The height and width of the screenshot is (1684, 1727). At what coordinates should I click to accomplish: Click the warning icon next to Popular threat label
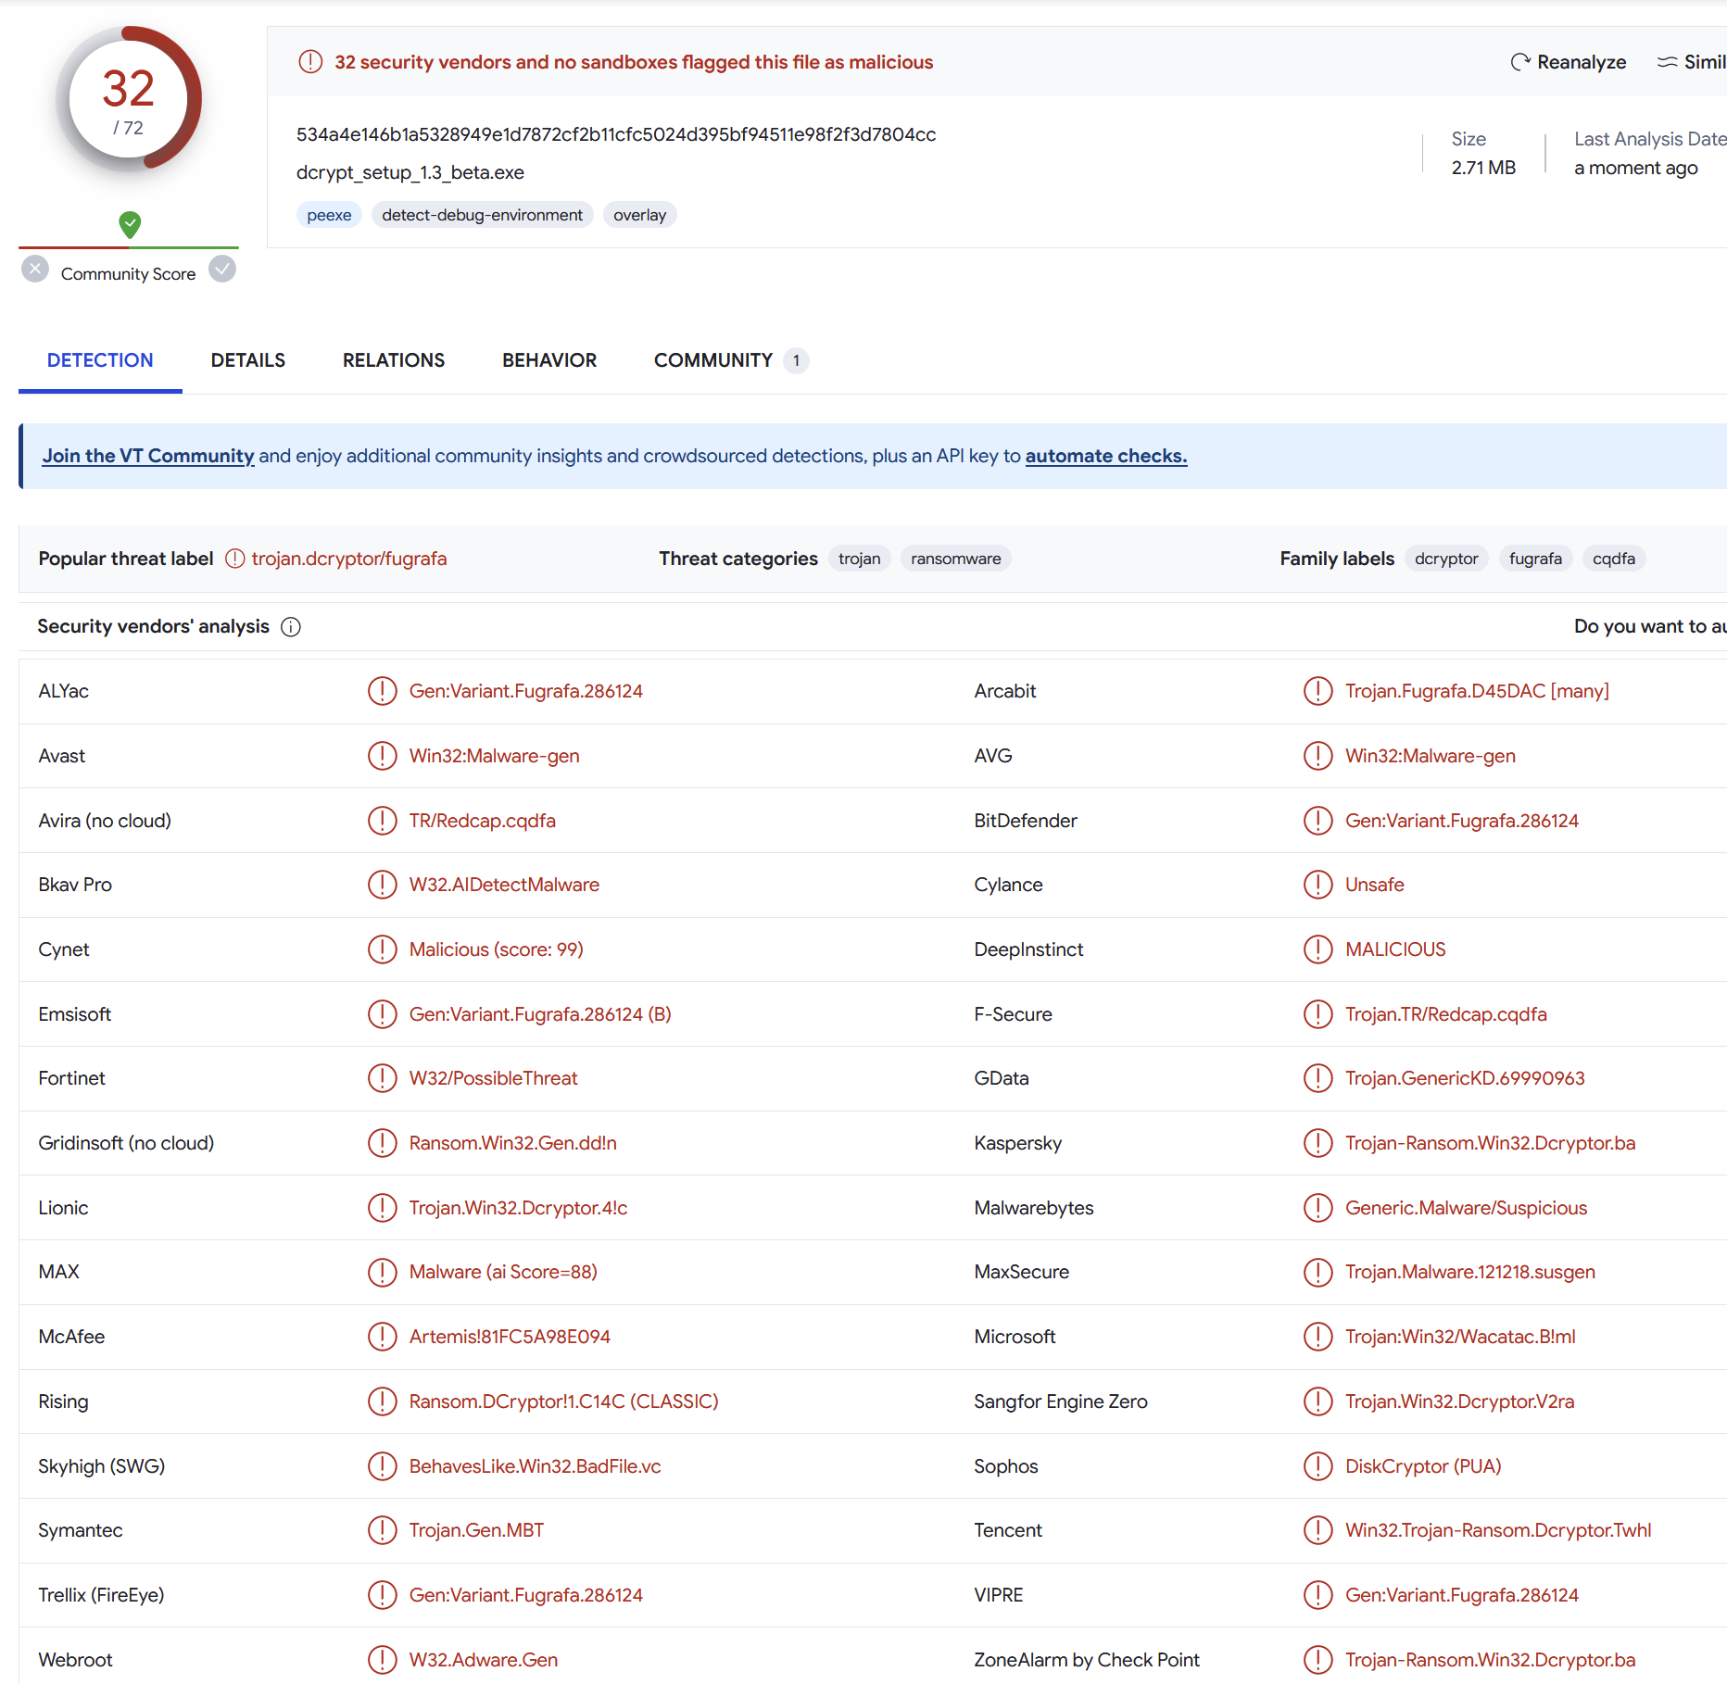[234, 559]
